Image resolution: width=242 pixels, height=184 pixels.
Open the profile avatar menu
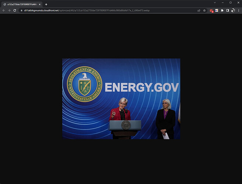pyautogui.click(x=233, y=10)
